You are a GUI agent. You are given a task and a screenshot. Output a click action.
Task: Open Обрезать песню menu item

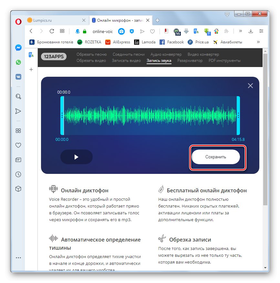(x=91, y=54)
